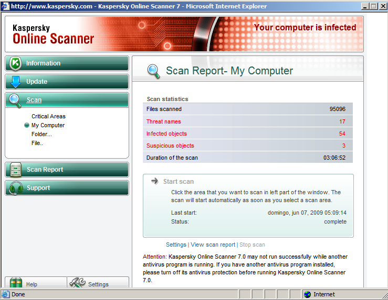Image resolution: width=388 pixels, height=300 pixels.
Task: Click the Internet zone label in status bar
Action: 324,294
